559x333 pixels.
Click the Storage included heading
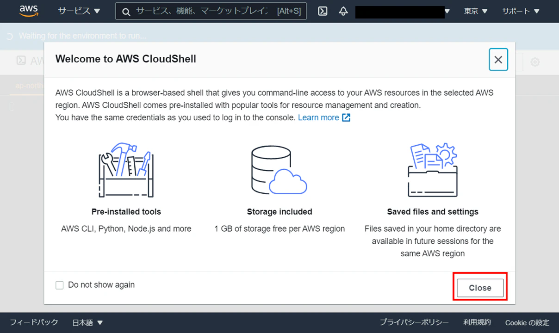[279, 212]
